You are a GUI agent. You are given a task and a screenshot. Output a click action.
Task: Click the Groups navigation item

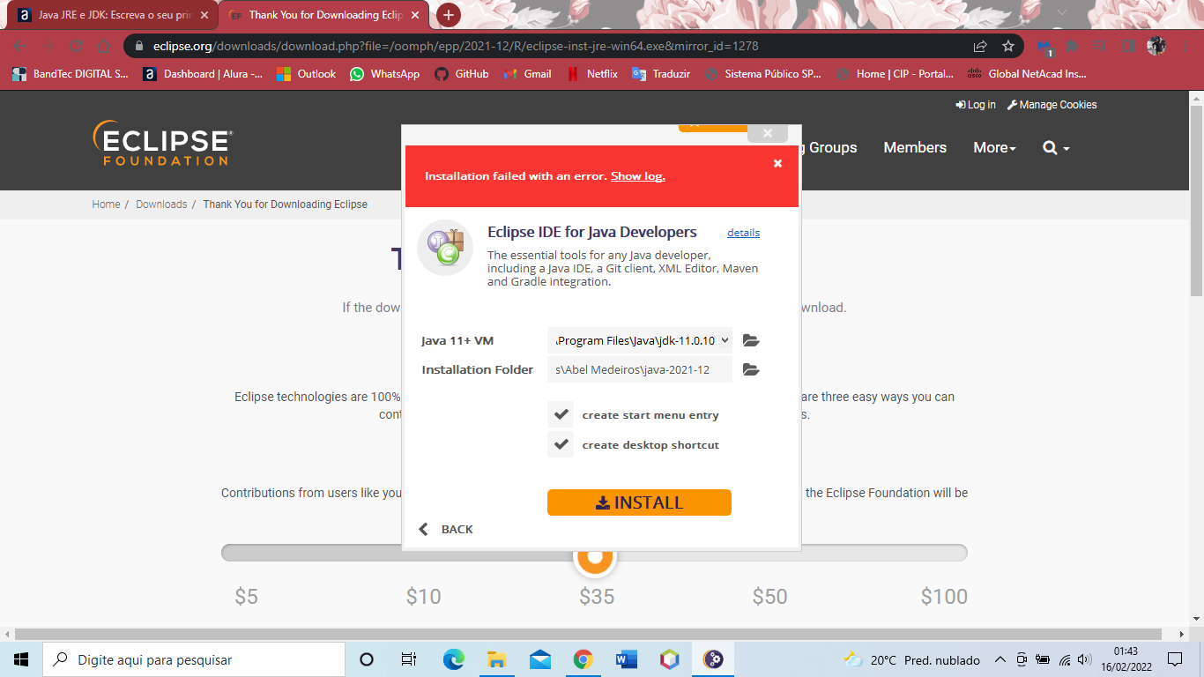pos(833,148)
